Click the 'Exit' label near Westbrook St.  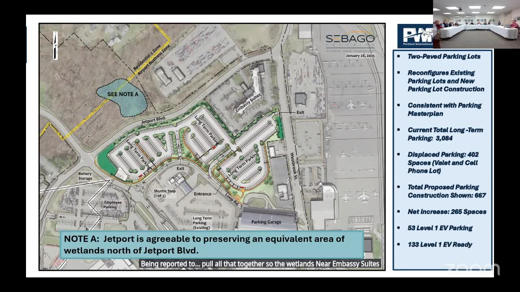300,112
